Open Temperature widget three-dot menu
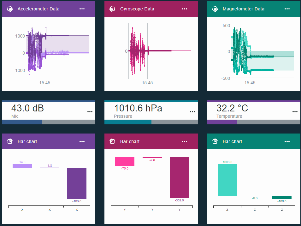Image resolution: width=301 pixels, height=226 pixels. pos(295,112)
